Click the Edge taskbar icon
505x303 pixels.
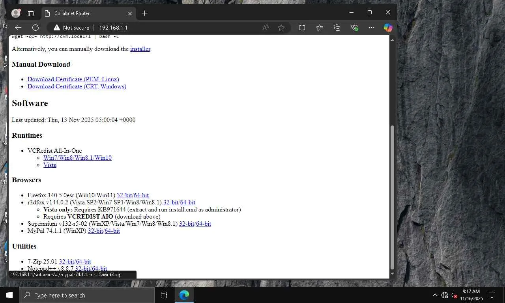coord(184,295)
